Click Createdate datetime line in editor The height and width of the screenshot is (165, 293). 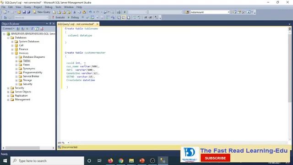pos(81,80)
